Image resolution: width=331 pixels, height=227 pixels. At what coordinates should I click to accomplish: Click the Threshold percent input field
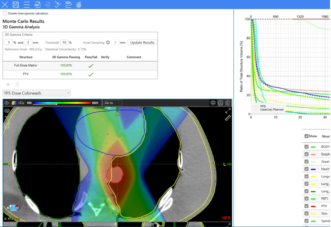tap(64, 42)
